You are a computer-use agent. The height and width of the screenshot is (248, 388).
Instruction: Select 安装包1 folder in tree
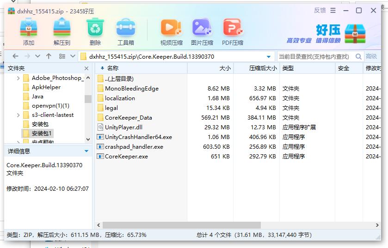(x=42, y=133)
